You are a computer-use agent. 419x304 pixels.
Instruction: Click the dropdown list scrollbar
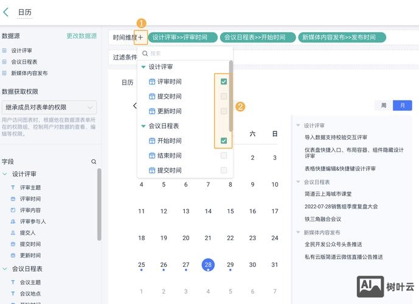click(231, 96)
